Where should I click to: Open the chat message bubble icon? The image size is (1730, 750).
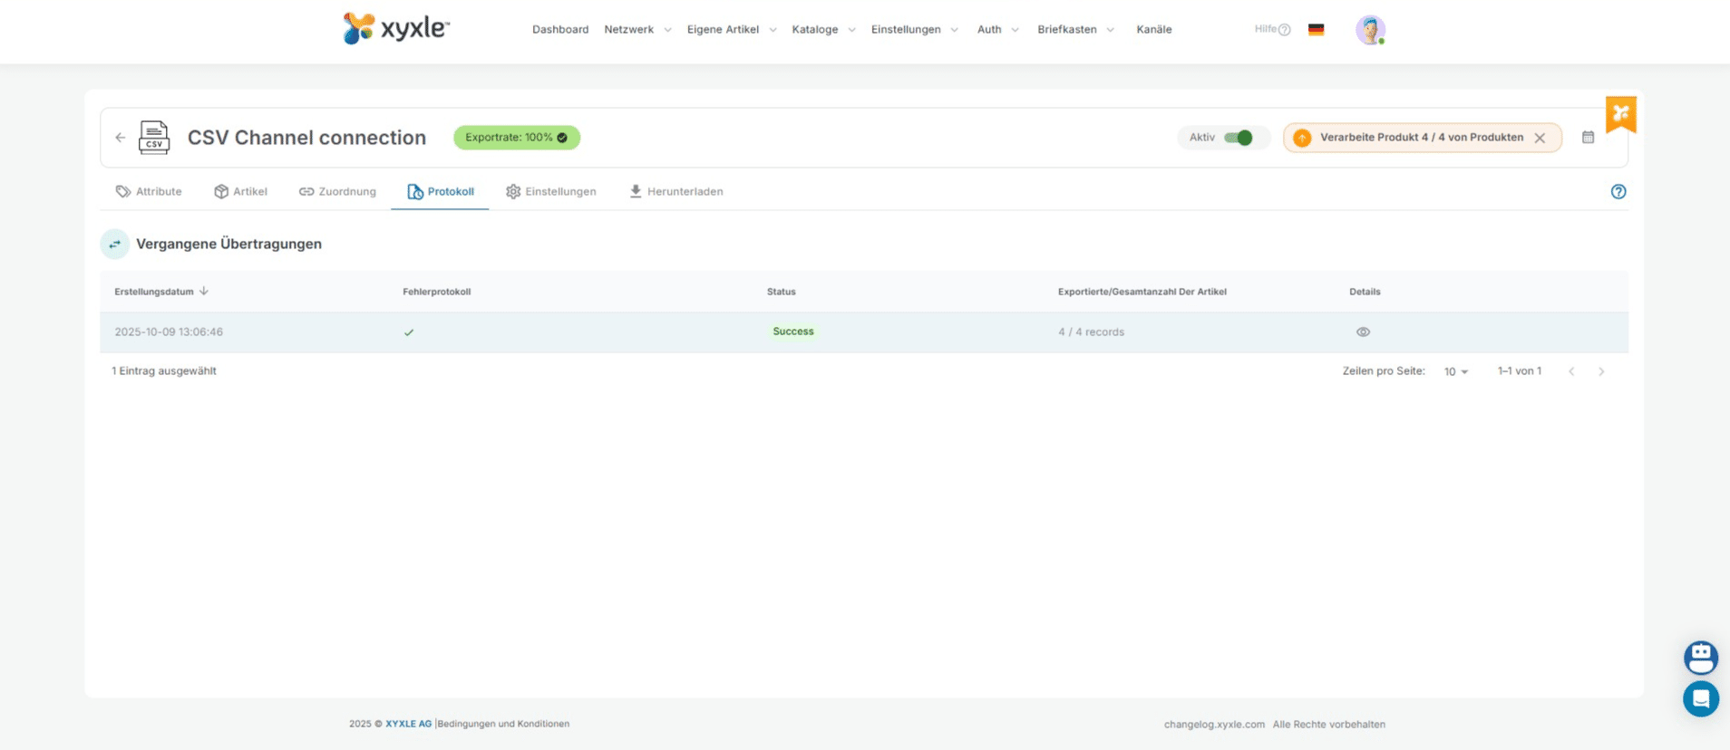coord(1700,699)
